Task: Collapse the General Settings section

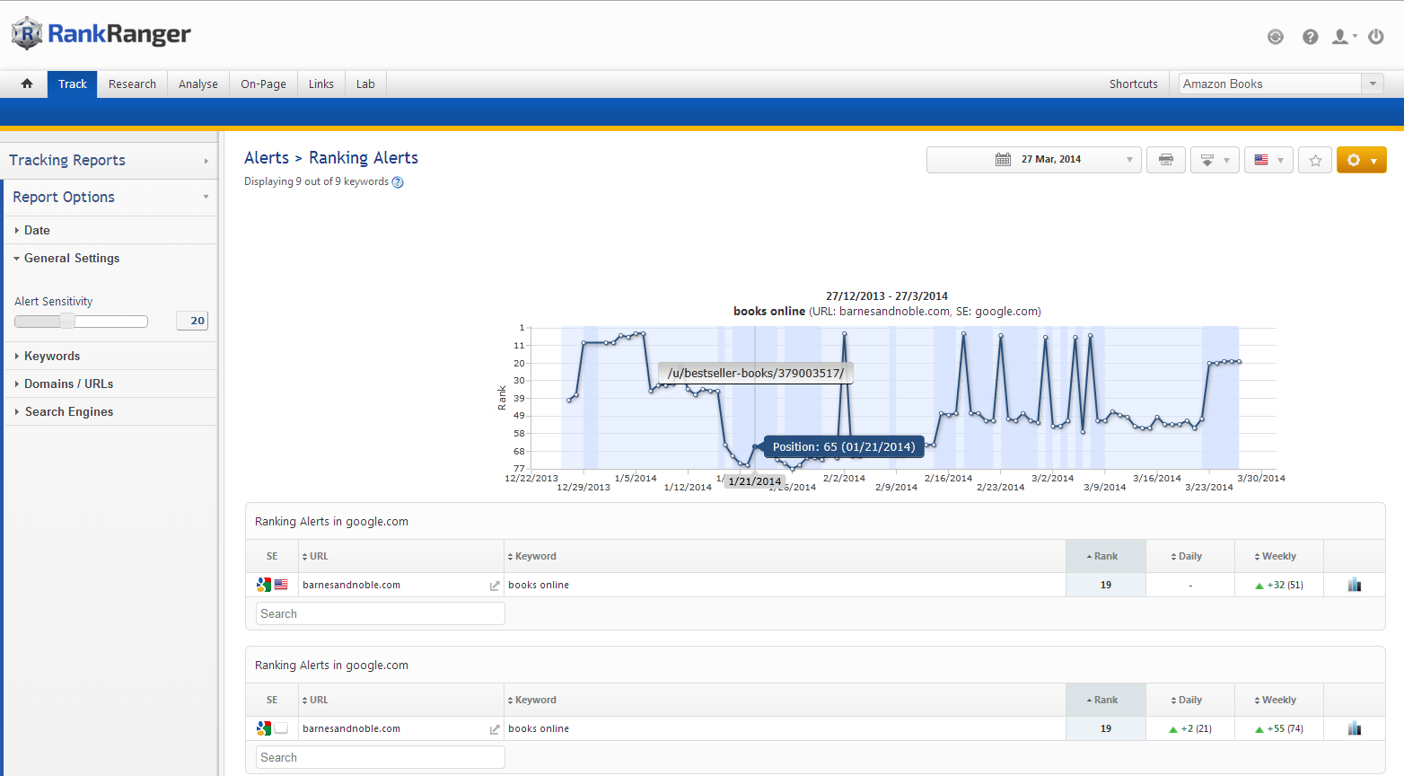Action: coord(72,258)
